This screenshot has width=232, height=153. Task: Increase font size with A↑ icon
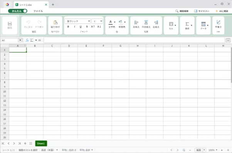click(93, 27)
